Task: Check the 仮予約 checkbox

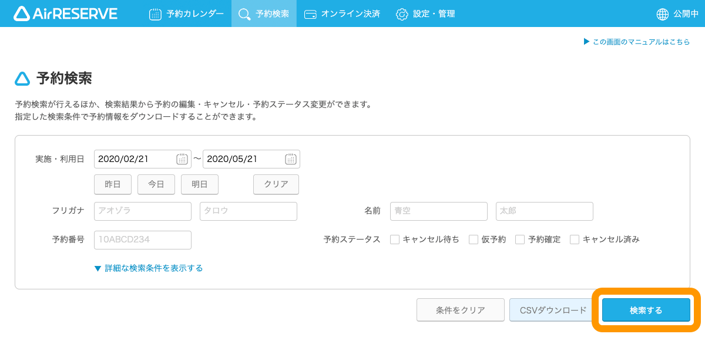Action: tap(474, 240)
